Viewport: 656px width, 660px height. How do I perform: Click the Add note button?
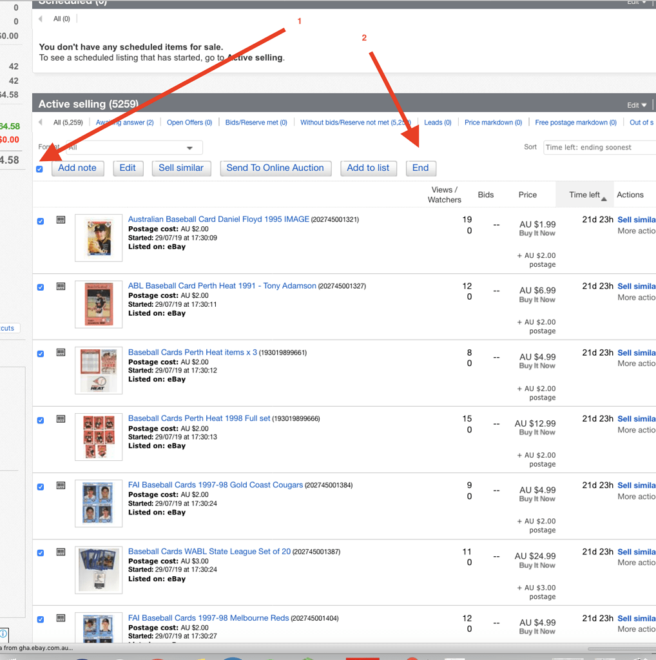[77, 168]
